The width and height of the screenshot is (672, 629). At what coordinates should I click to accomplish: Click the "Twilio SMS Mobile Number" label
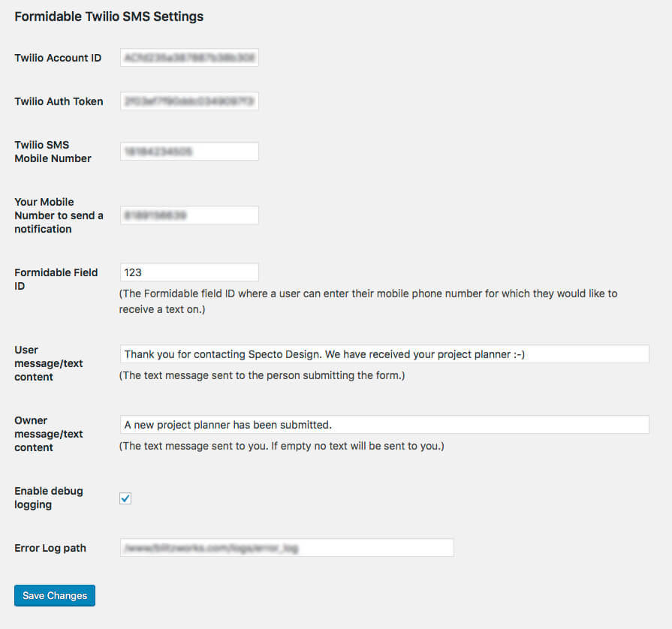(53, 152)
